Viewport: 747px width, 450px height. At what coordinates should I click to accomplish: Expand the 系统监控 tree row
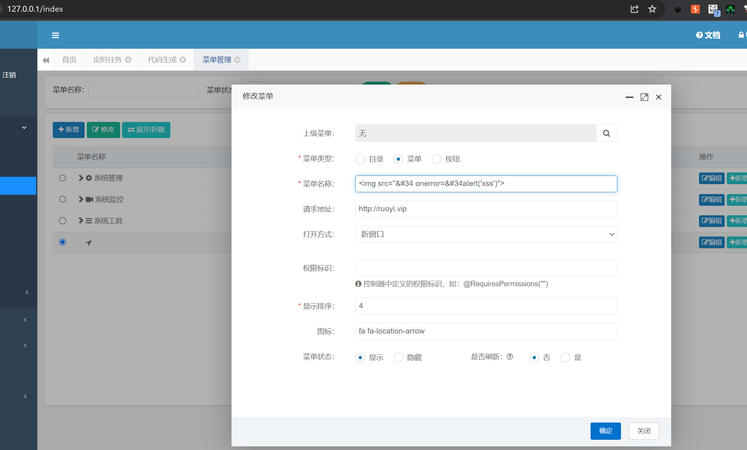[x=81, y=199]
